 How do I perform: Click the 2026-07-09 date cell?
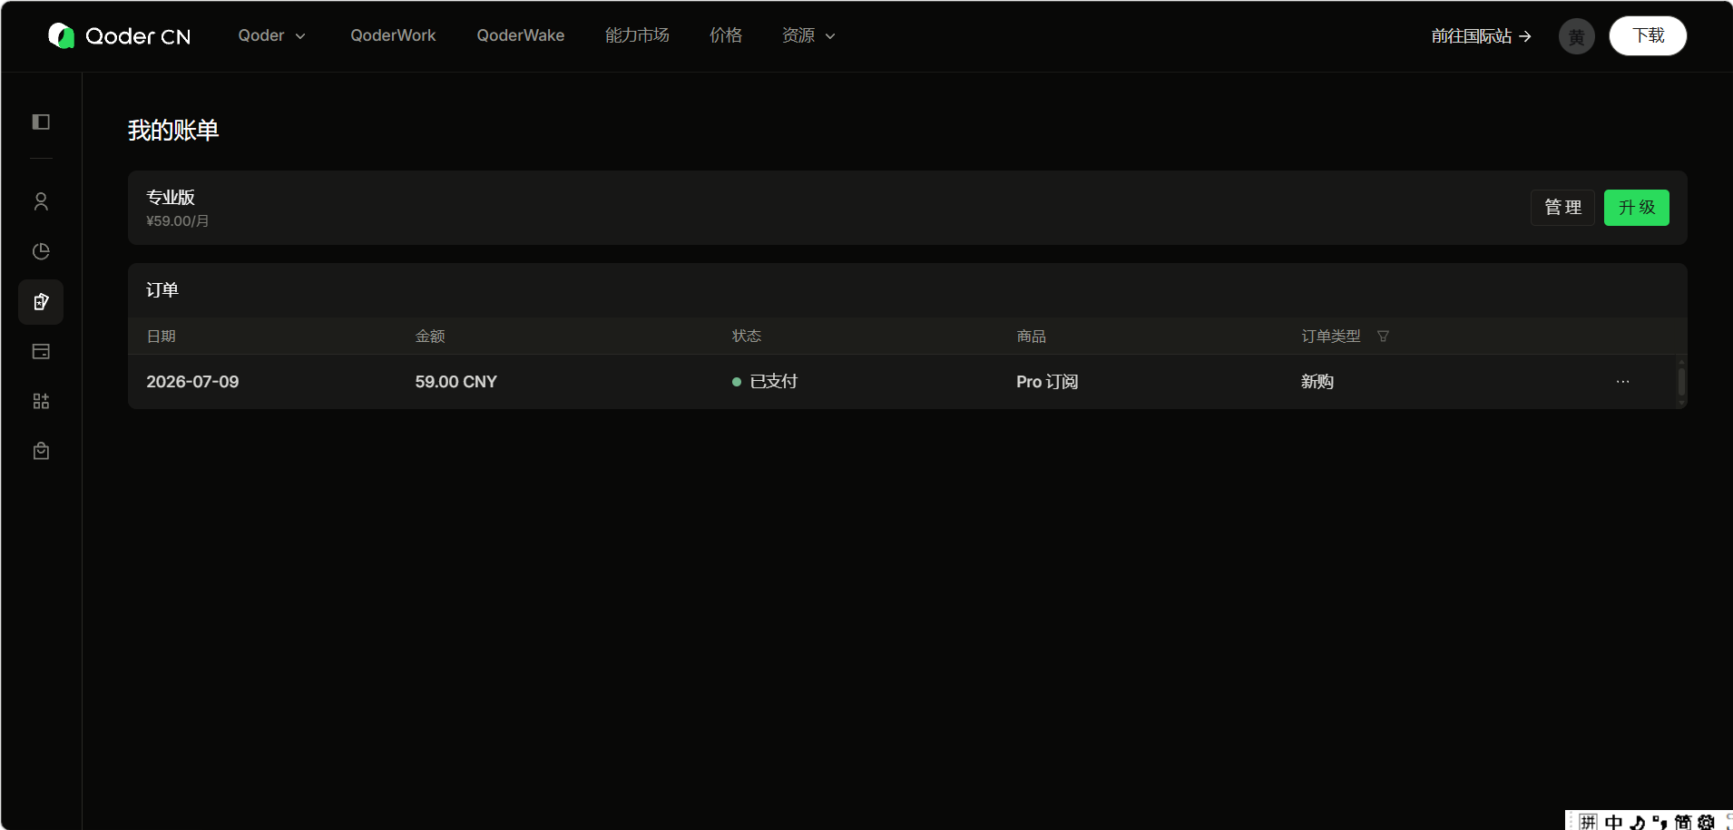pos(192,382)
